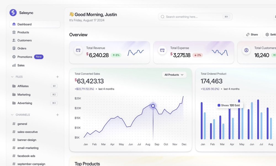The image size is (276, 166).
Task: Click the $6,240.28 revenue amount
Action: coord(97,55)
